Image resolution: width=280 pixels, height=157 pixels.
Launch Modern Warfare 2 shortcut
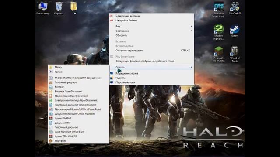tap(219, 32)
